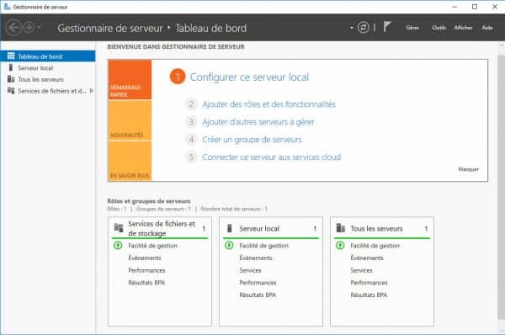505x335 pixels.
Task: Click the Tous les serveurs card icon
Action: [341, 228]
